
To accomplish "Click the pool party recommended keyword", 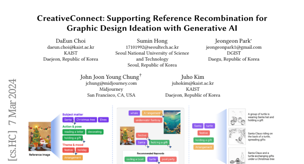I will click(168, 159).
